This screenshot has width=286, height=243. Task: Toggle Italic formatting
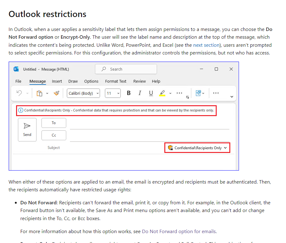pyautogui.click(x=140, y=93)
